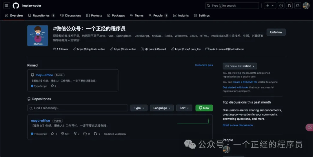This screenshot has width=313, height=157.
Task: Expand the View as: Public dropdown
Action: (x=240, y=66)
